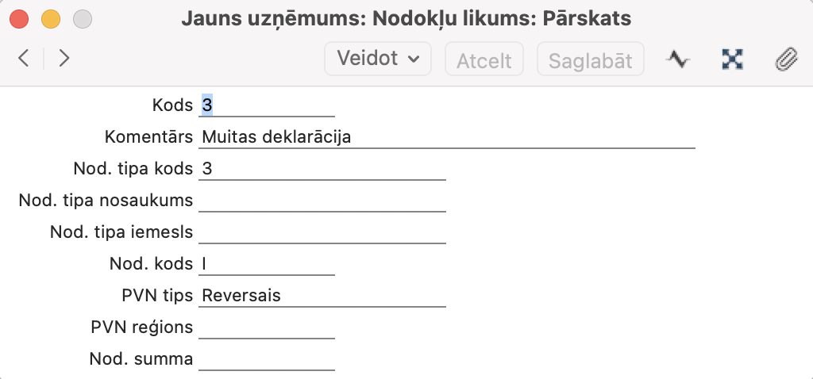This screenshot has height=379, width=813.
Task: Click the window title text
Action: coord(406,17)
